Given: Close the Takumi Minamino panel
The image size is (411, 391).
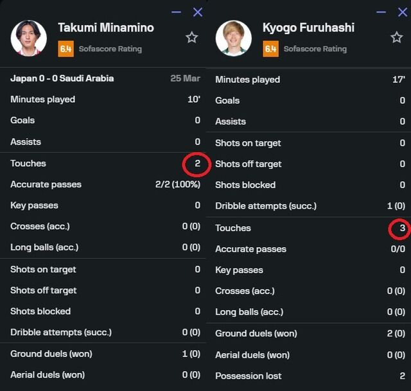Looking at the screenshot, I should point(198,12).
